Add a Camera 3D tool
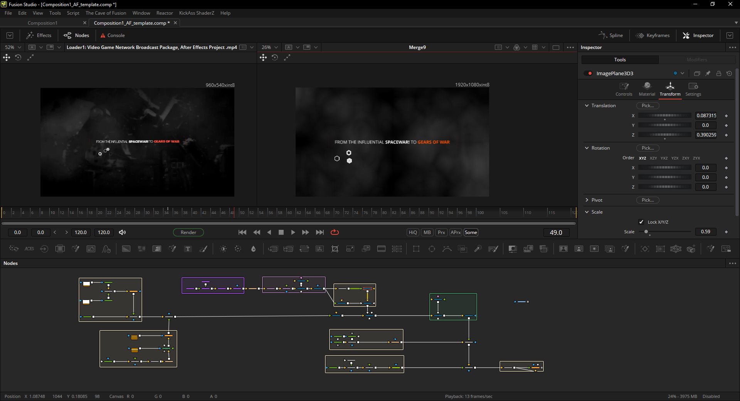This screenshot has width=740, height=401. [691, 249]
